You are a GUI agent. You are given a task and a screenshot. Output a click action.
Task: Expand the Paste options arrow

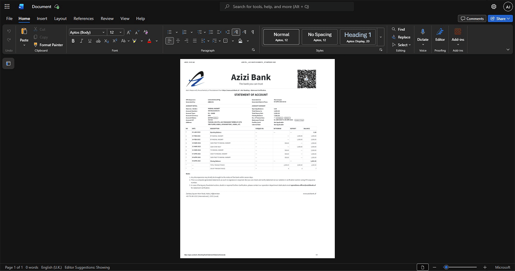[24, 45]
